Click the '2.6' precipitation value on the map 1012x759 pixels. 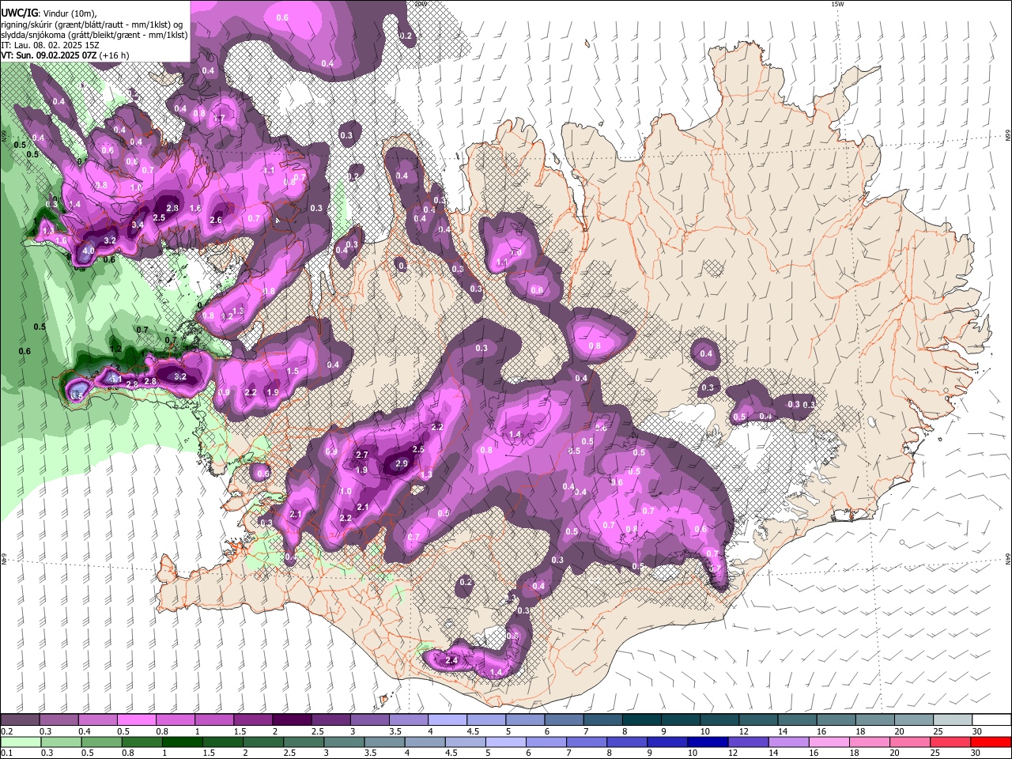pyautogui.click(x=216, y=220)
